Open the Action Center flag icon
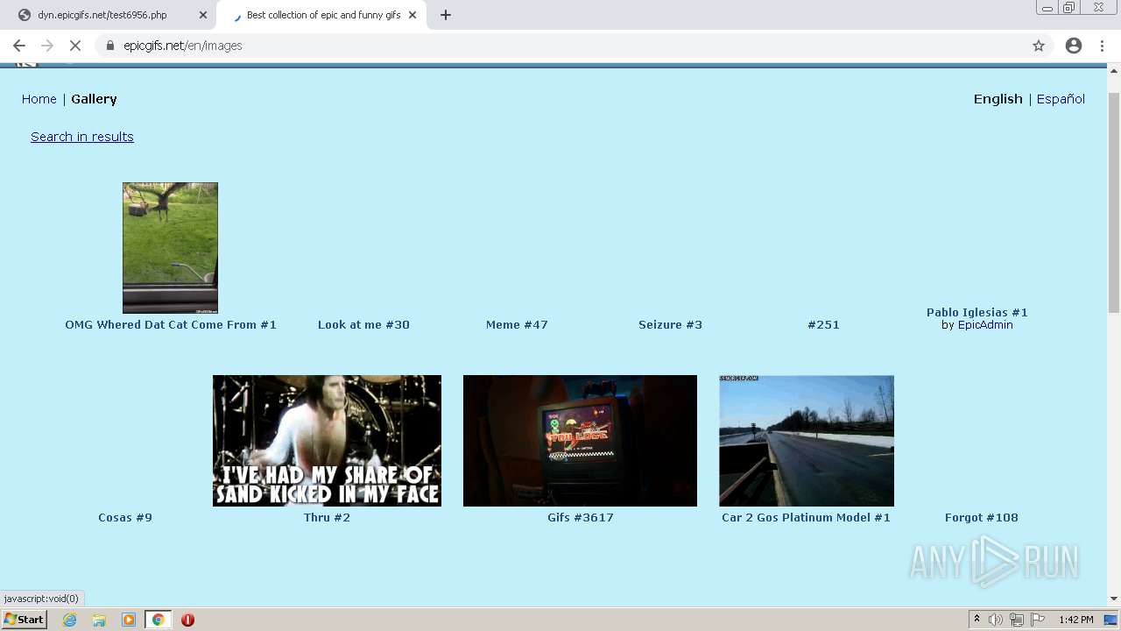 click(x=1038, y=620)
